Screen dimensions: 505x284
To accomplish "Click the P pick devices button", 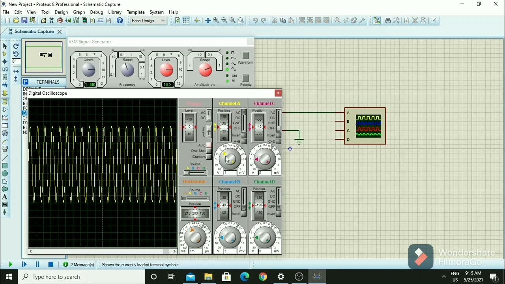I will pyautogui.click(x=26, y=82).
